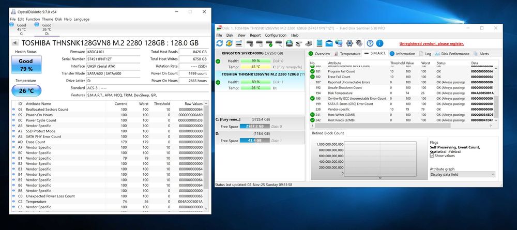Image resolution: width=517 pixels, height=230 pixels.
Task: Click the 43.4 GB free space bar
Action: point(255,141)
